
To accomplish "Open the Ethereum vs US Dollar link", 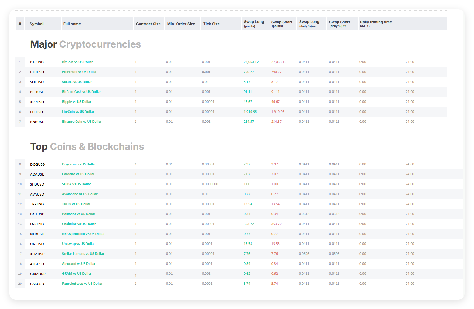I will pos(79,72).
